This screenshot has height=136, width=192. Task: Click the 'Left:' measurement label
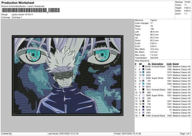(x=137, y=32)
